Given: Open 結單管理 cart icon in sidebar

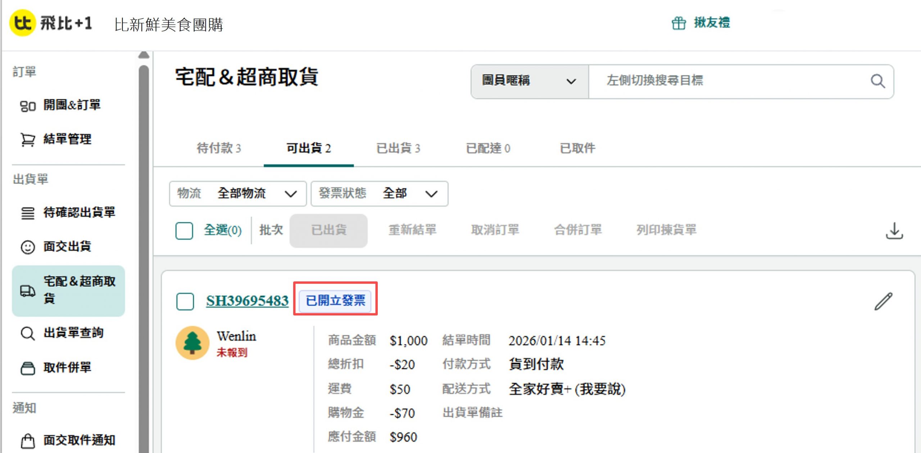Looking at the screenshot, I should click(28, 139).
